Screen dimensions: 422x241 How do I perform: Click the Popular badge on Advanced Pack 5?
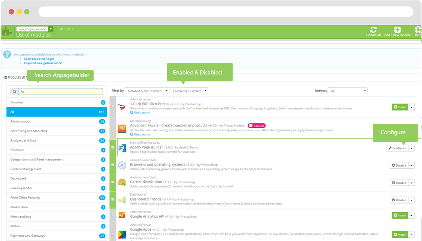(x=256, y=126)
